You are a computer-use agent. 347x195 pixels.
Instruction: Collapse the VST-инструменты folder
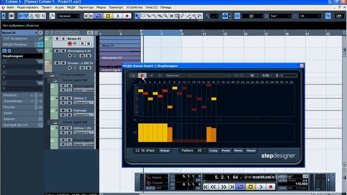(52, 75)
